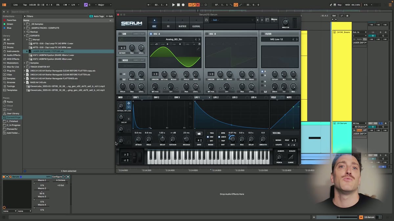Viewport: 394px width, 221px height.
Task: Toggle filter routing B checkbox
Action: coord(262,75)
